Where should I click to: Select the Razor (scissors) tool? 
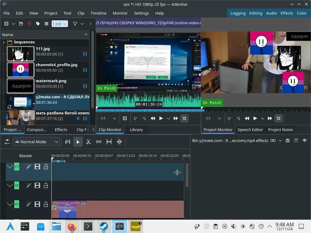88,142
